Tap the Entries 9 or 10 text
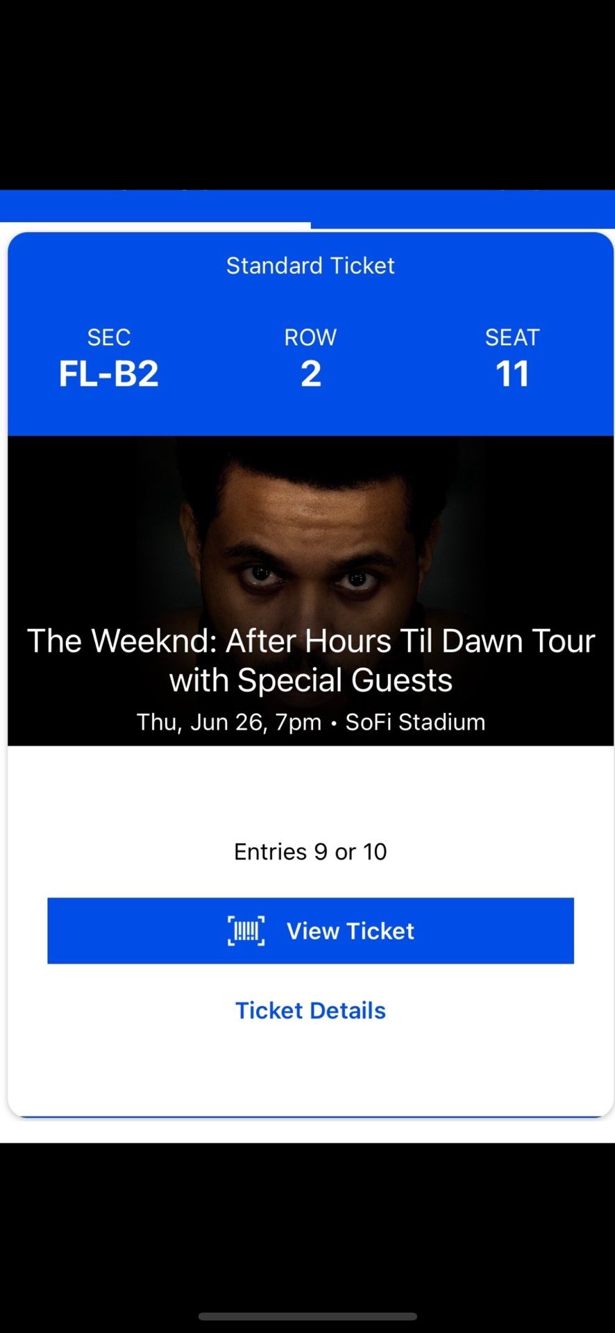 310,851
